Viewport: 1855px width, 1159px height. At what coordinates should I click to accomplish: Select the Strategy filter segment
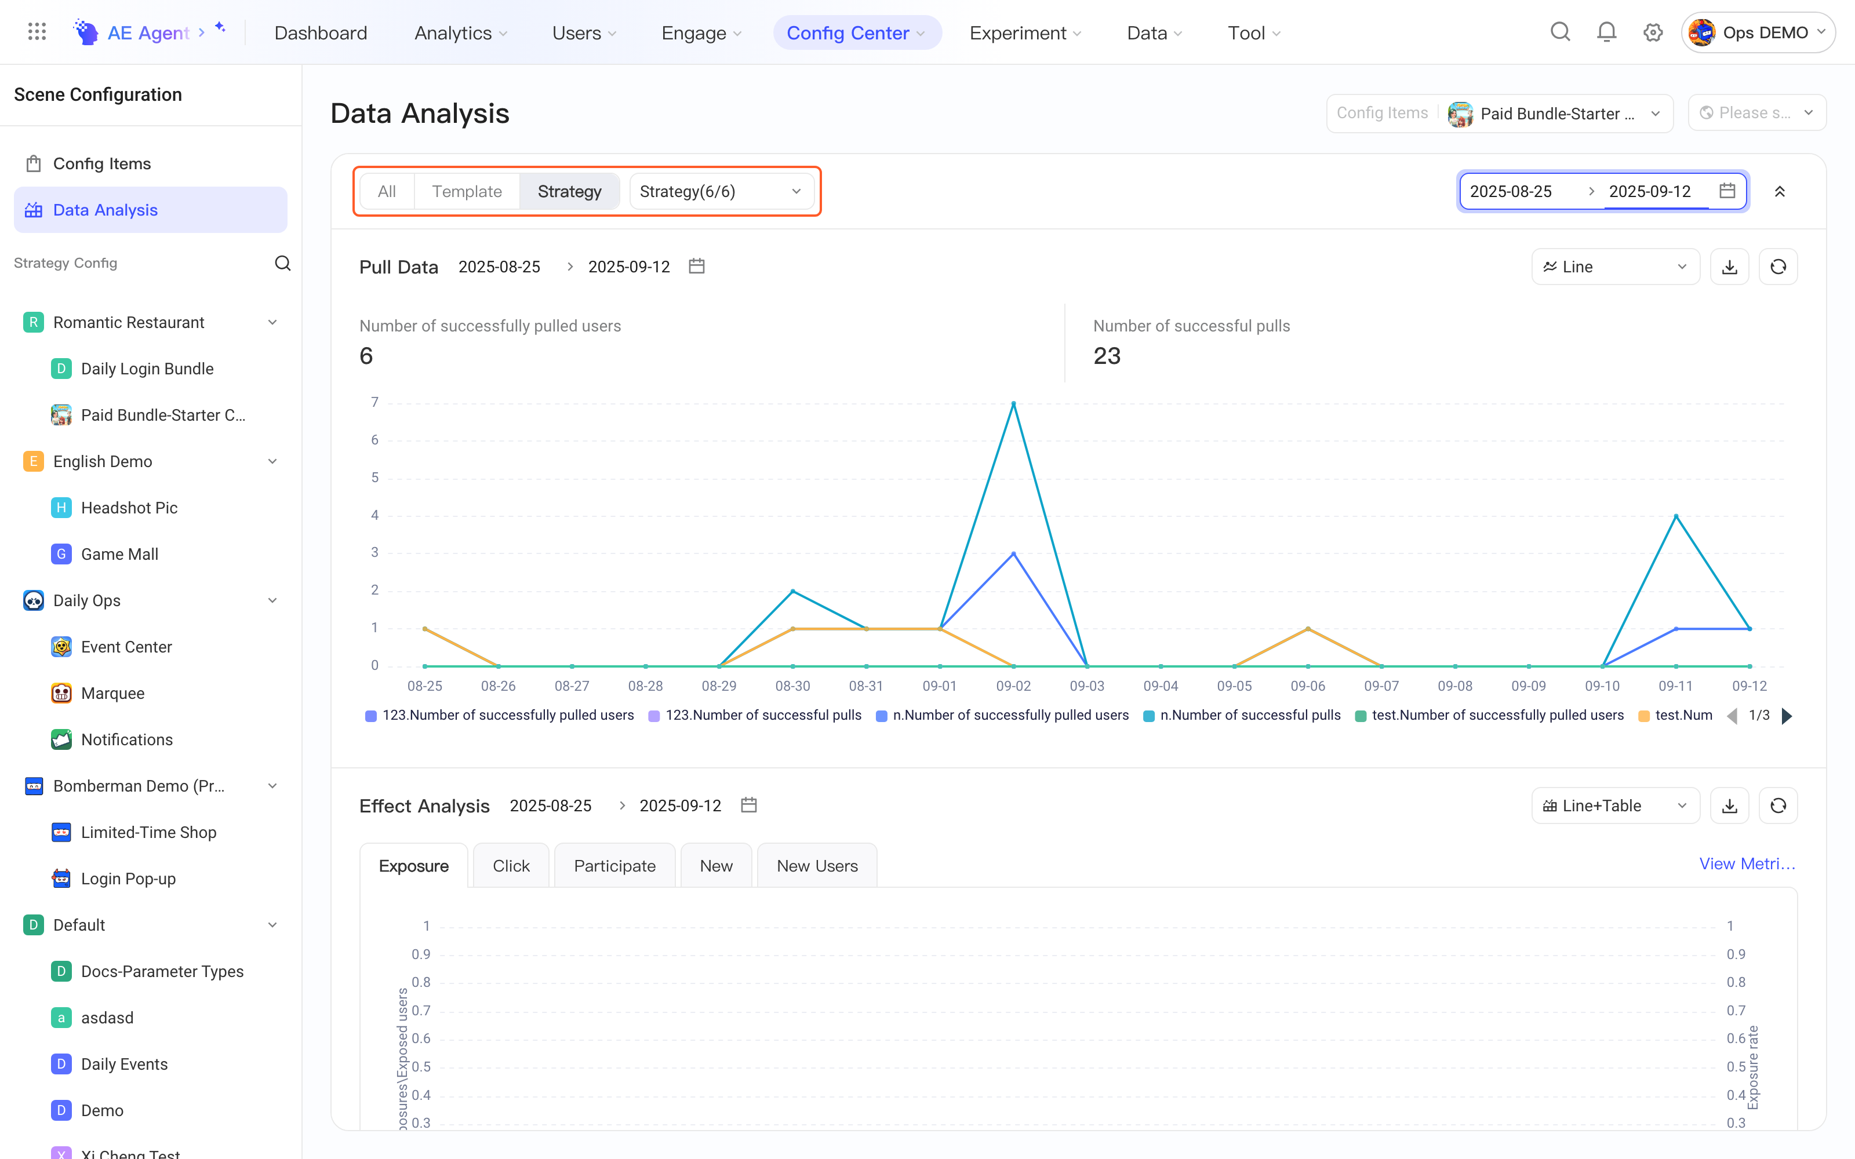pos(569,191)
